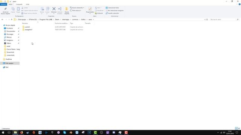Viewport: 241px width, 135px height.
Task: Select Acceso rápido in navigation pane
Action: pyautogui.click(x=10, y=25)
